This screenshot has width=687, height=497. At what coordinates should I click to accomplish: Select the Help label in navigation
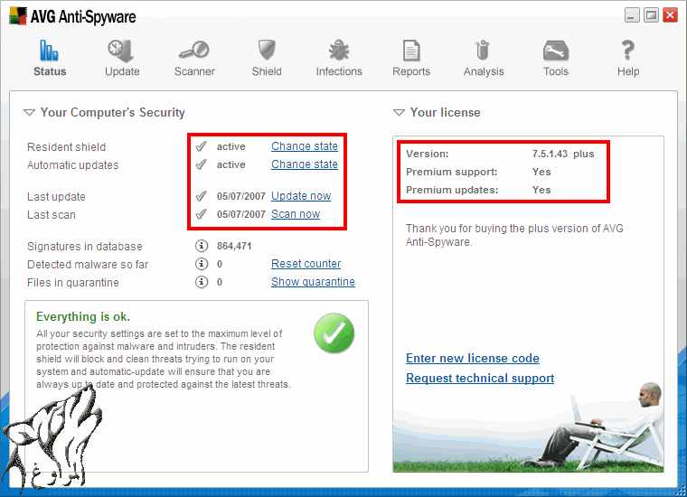[628, 71]
